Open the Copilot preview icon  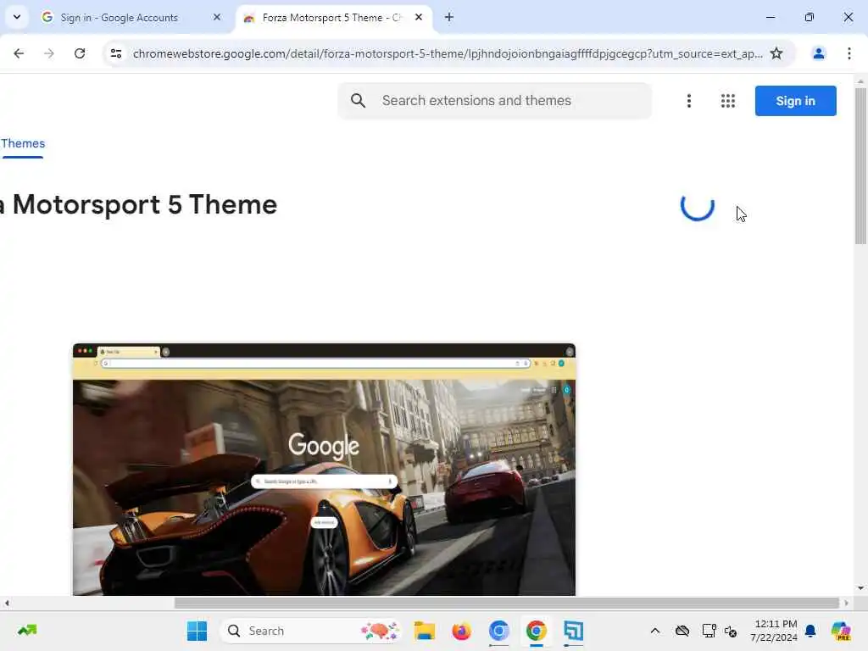(841, 631)
